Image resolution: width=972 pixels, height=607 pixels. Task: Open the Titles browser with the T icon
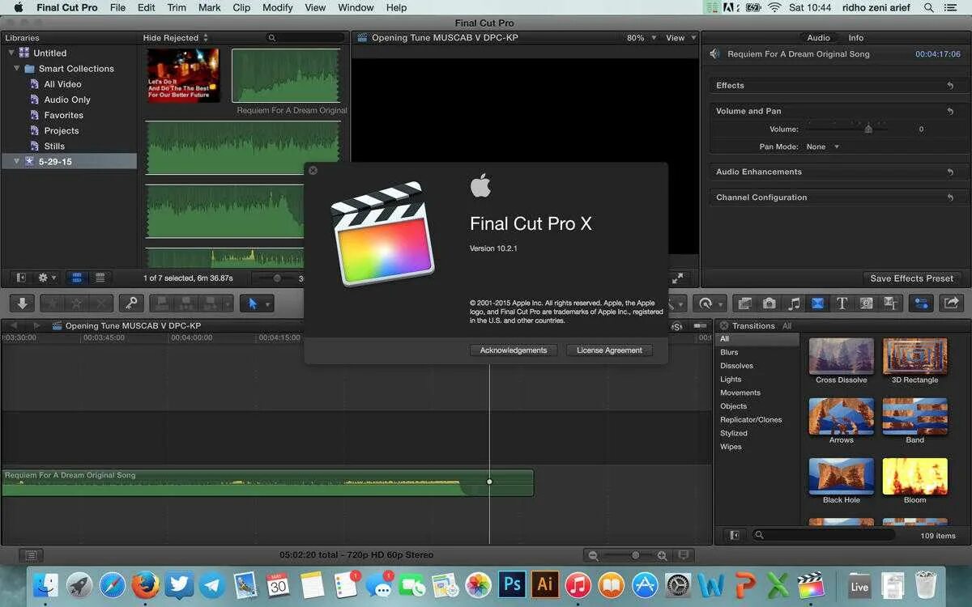pyautogui.click(x=841, y=303)
